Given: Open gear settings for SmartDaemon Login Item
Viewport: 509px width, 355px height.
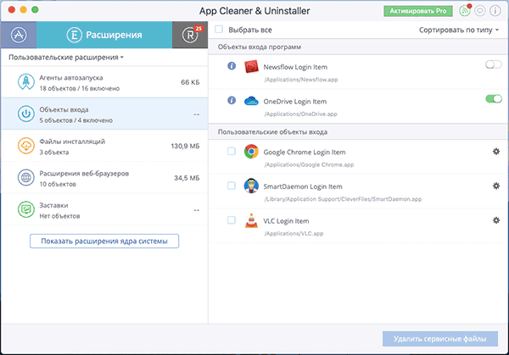Looking at the screenshot, I should coord(496,186).
